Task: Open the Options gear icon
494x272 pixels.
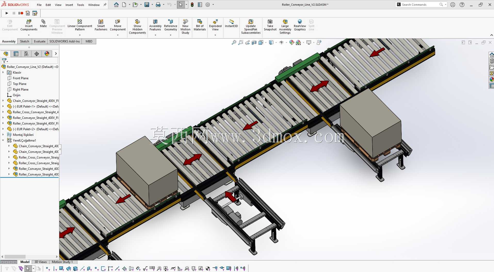Action: click(208, 5)
